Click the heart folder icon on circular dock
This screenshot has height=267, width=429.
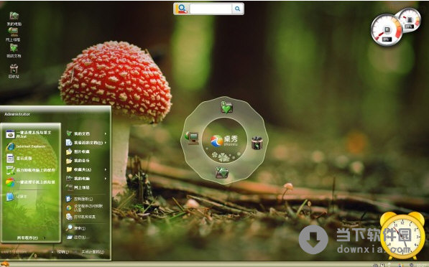point(226,107)
